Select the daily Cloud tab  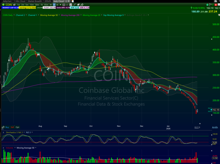point(58,1)
